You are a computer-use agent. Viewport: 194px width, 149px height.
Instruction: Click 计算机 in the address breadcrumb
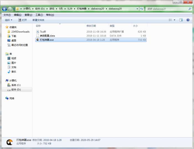pyautogui.click(x=27, y=9)
